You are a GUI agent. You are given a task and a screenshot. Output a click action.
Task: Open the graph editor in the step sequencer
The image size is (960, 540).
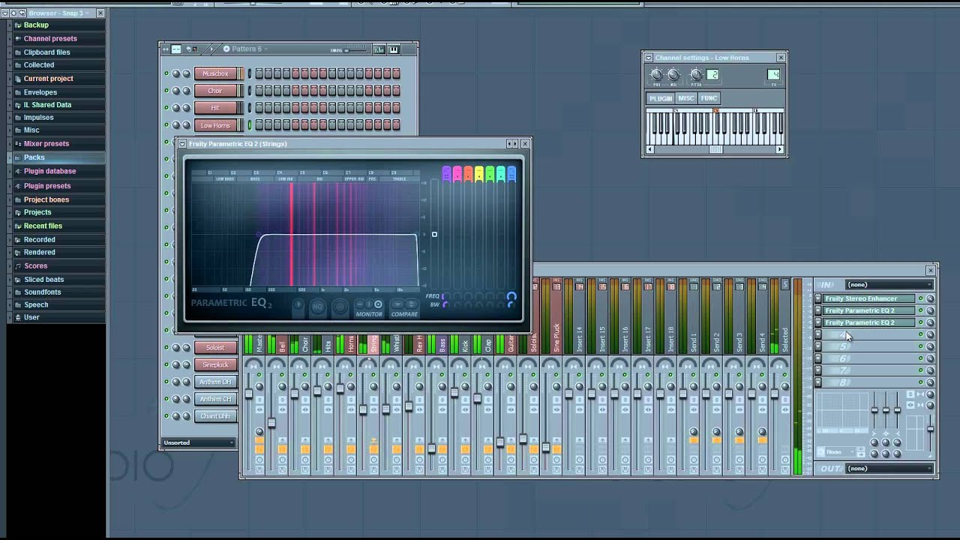point(380,49)
